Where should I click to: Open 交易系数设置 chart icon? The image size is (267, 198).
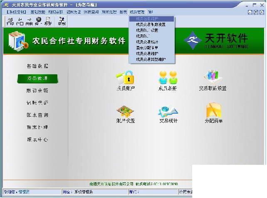213,80
